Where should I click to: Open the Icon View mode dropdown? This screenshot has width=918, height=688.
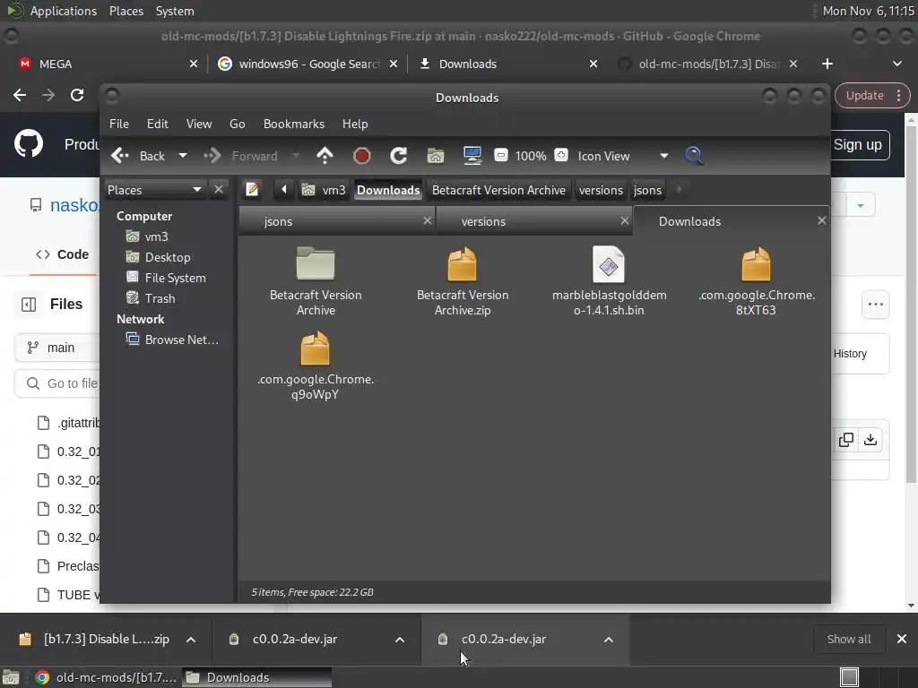(x=622, y=156)
